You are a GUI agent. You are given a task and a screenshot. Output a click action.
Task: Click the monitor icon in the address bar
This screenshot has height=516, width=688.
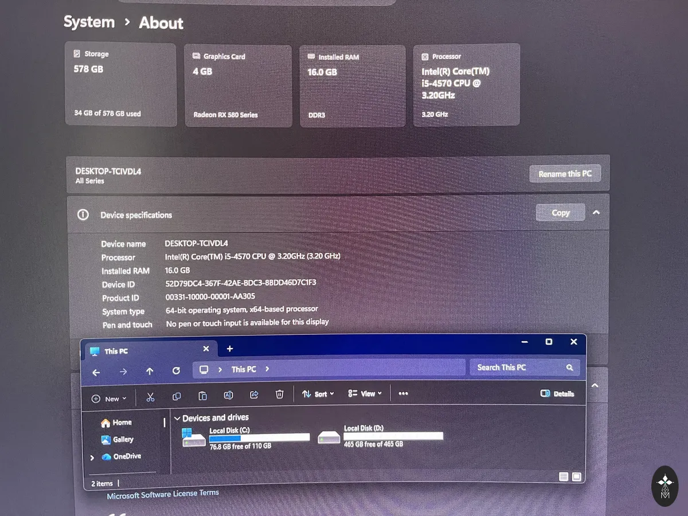click(x=204, y=370)
